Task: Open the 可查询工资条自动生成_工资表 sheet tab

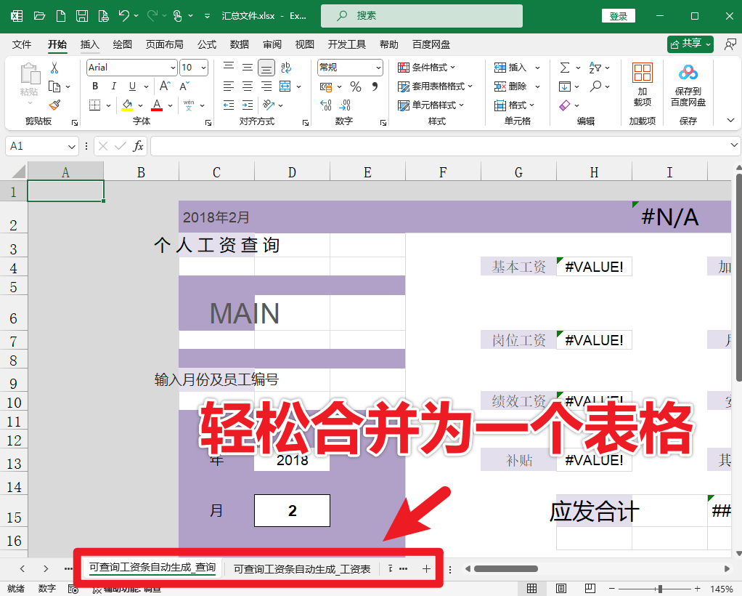Action: 301,568
